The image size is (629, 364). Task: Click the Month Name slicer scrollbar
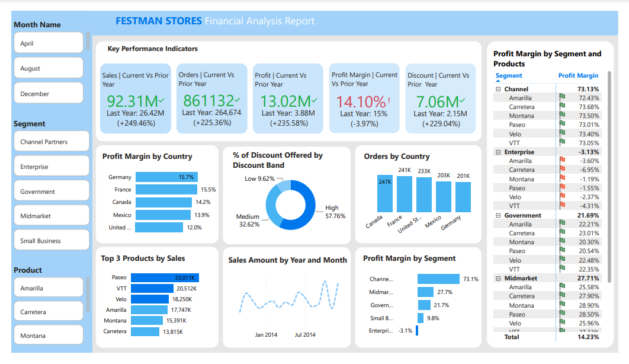(x=88, y=40)
